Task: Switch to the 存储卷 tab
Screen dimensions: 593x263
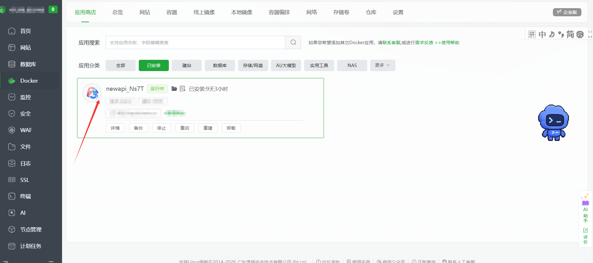Action: click(341, 12)
